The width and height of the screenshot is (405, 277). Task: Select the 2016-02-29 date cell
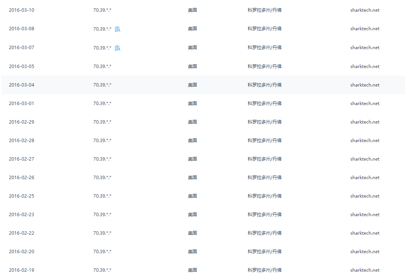point(22,122)
